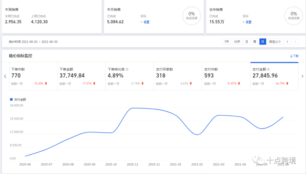The height and width of the screenshot is (174, 306).
Task: Click 设置 link under 本月销售 target
Action: tap(146, 22)
